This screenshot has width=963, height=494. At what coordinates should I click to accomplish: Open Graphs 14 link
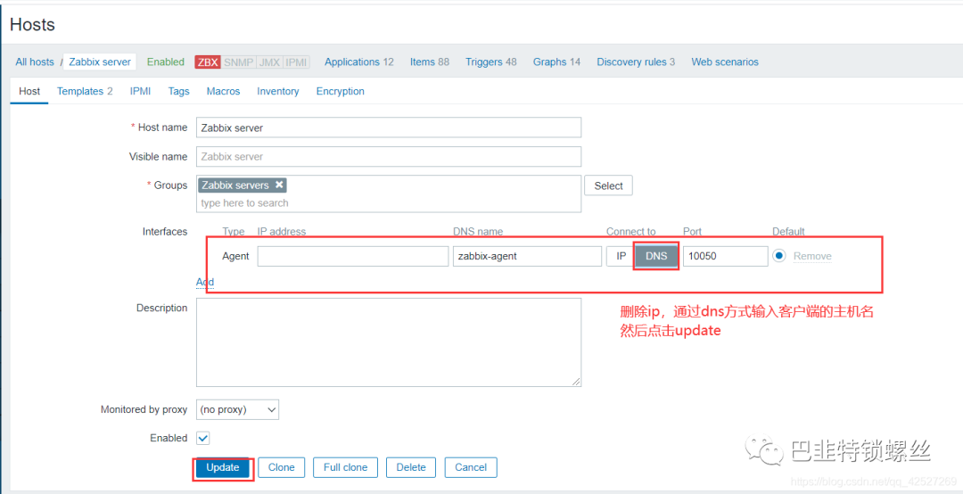coord(556,62)
